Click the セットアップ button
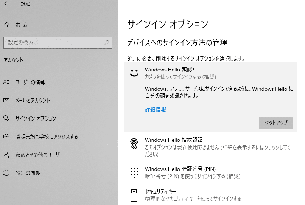This screenshot has height=205, width=305. (276, 123)
